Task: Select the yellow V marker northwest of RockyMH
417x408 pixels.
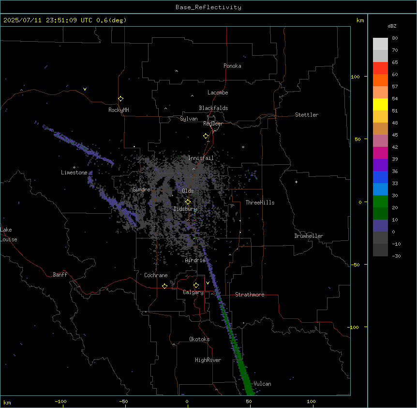Action: click(x=85, y=89)
